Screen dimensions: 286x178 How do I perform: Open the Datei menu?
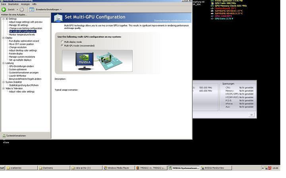[x=4, y=4]
